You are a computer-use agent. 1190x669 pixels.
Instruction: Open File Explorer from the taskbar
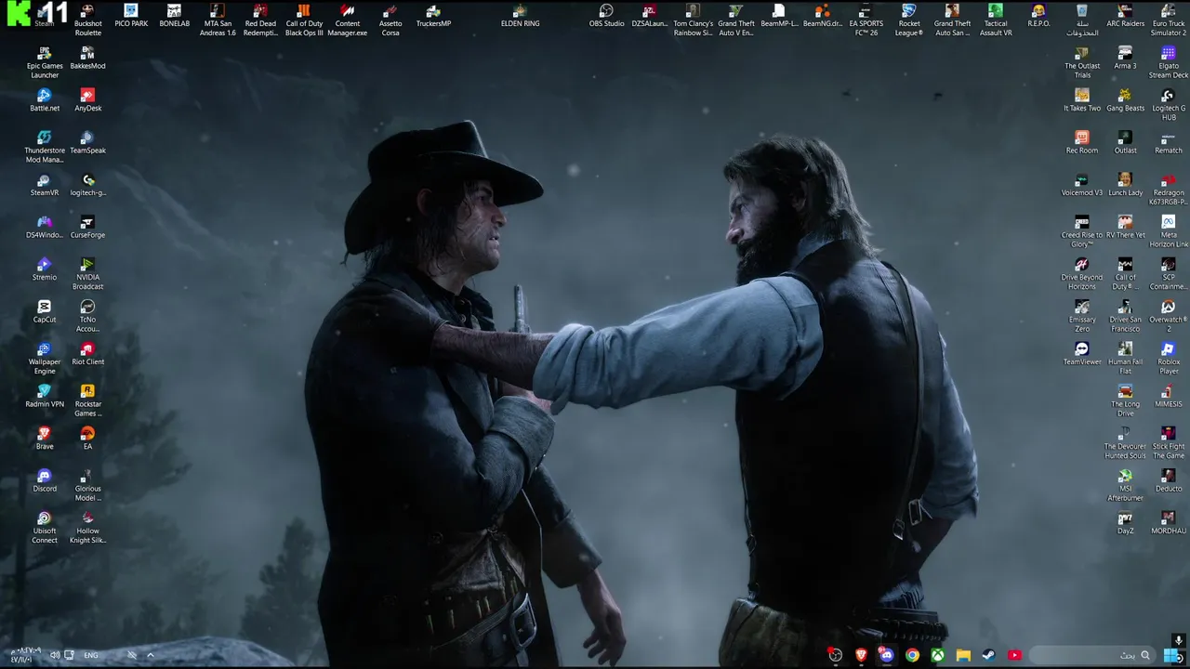tap(963, 655)
